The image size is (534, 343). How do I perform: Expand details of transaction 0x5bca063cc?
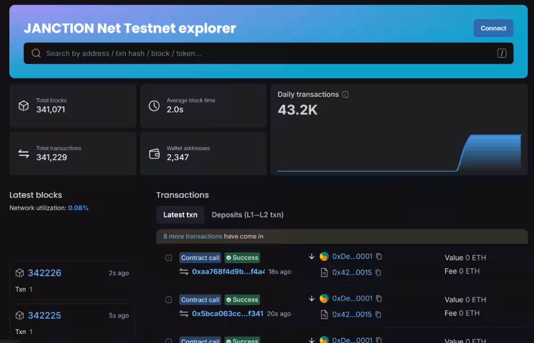point(169,300)
